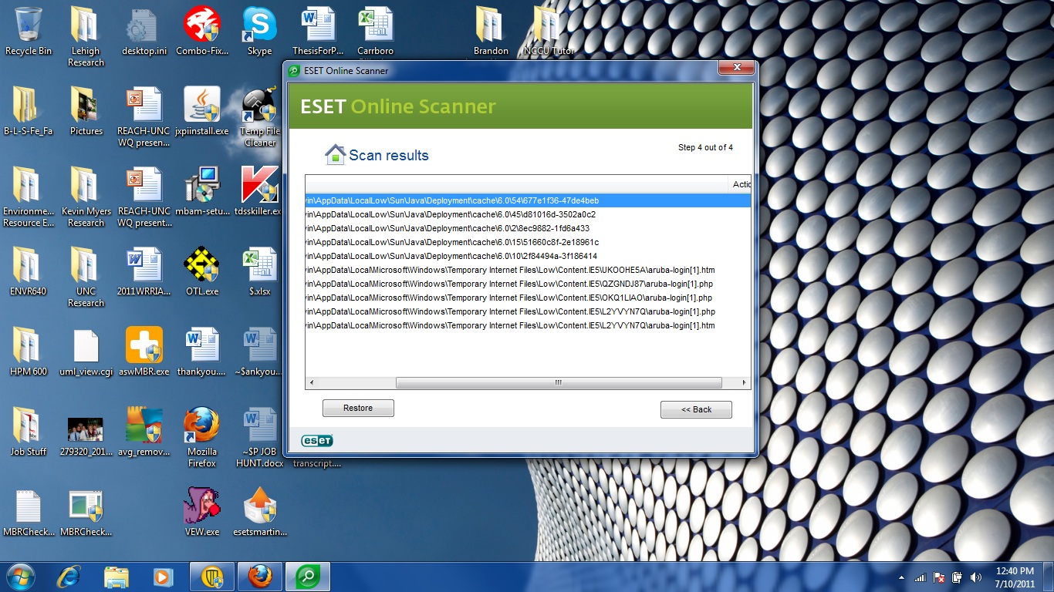1054x592 pixels.
Task: Select the Pictures folder icon
Action: tap(86, 112)
